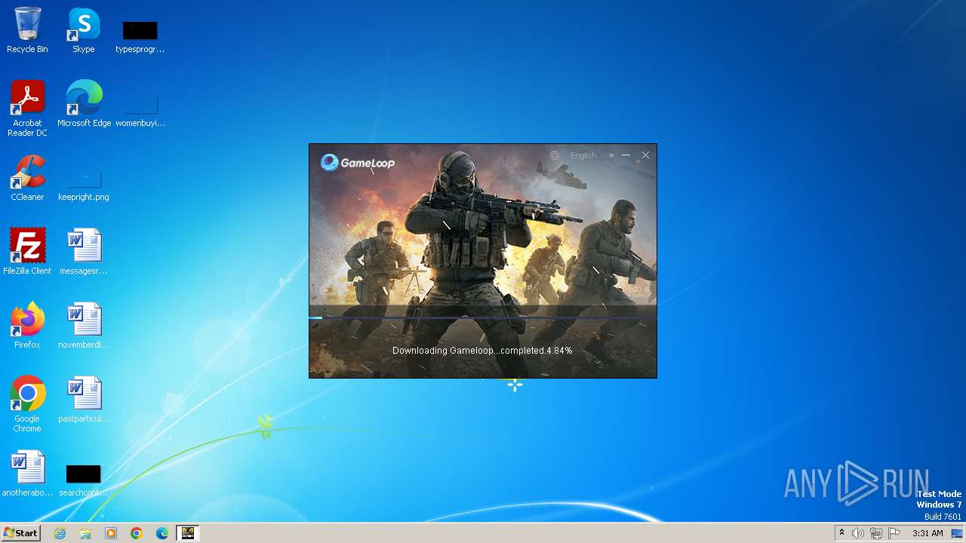Launch Edge from the taskbar
The width and height of the screenshot is (966, 543).
tap(162, 533)
